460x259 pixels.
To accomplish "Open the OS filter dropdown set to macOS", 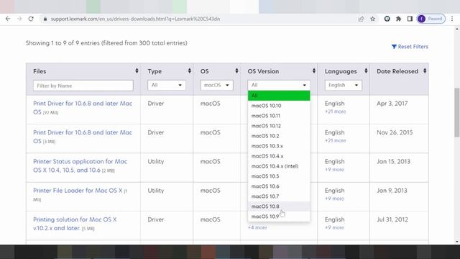I will click(217, 85).
